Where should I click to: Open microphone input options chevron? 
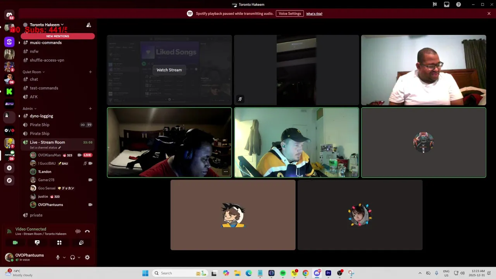pos(64,257)
